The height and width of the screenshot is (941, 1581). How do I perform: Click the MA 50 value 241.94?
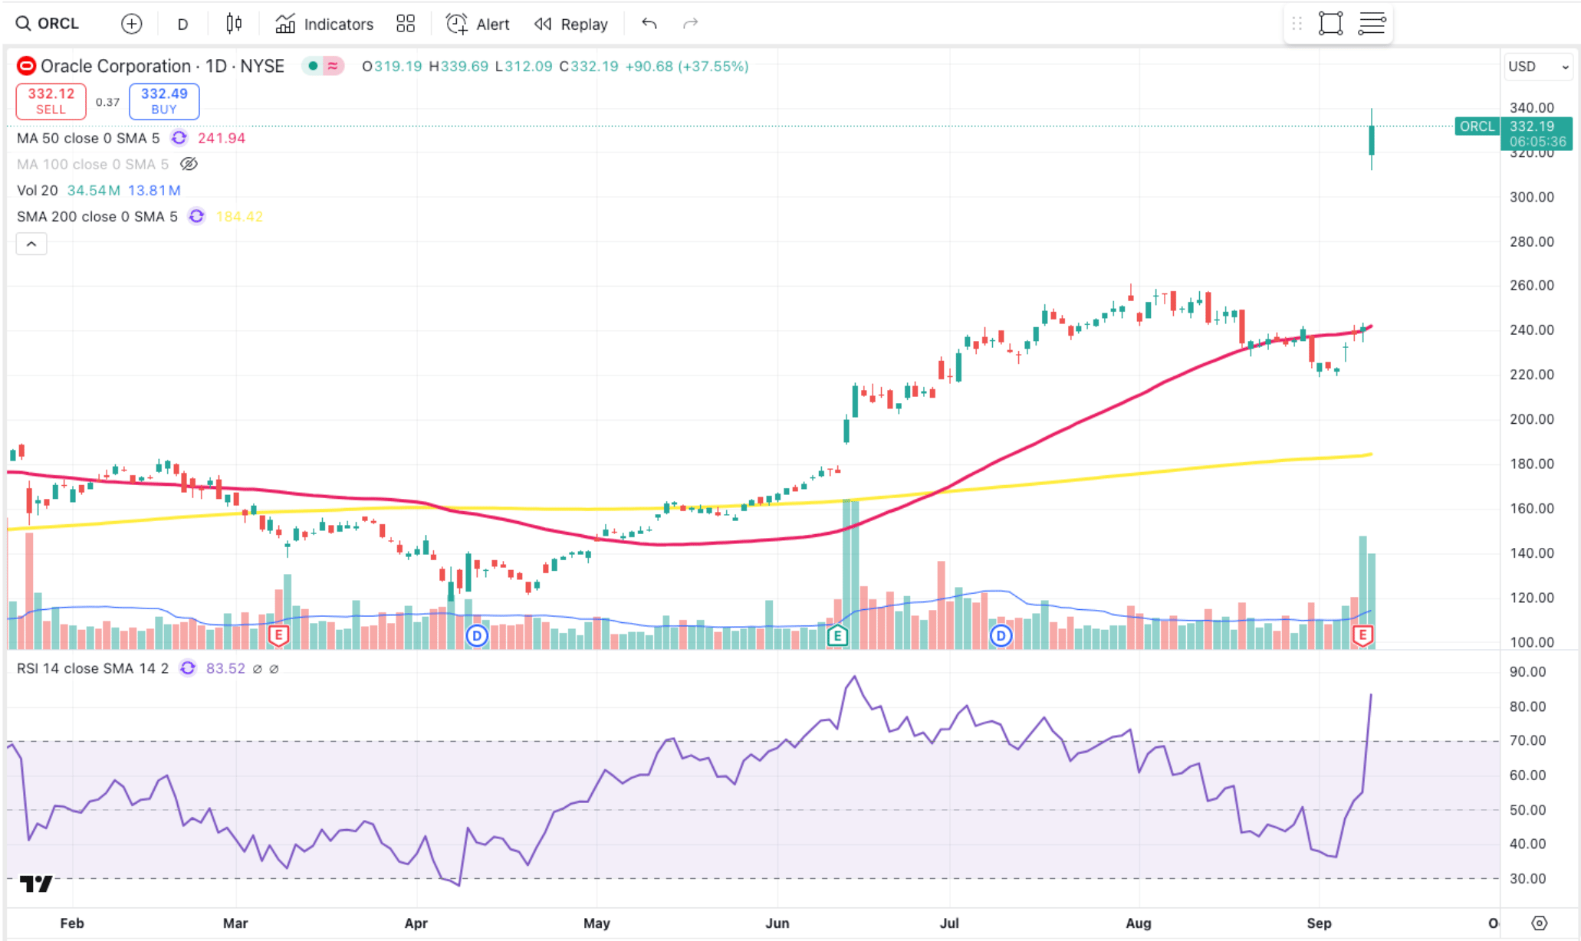coord(222,138)
